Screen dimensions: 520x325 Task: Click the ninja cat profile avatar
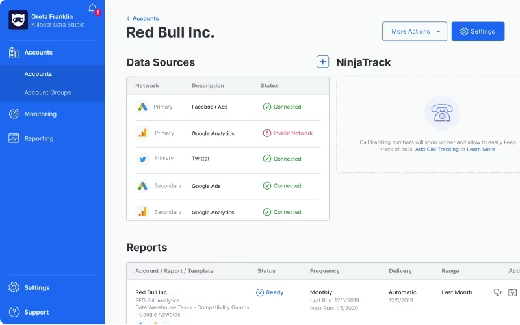18,20
